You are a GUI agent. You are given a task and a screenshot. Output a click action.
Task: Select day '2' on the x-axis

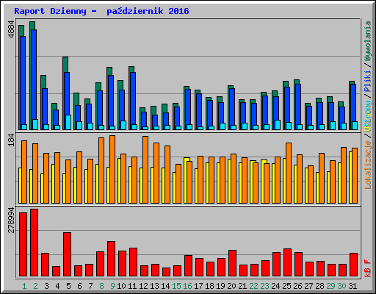pos(35,286)
